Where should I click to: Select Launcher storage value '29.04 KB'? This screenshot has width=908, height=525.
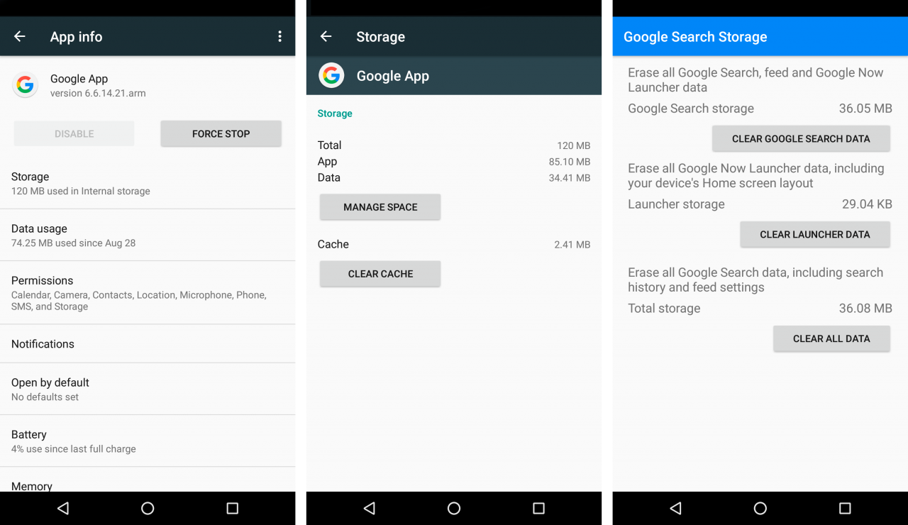867,204
